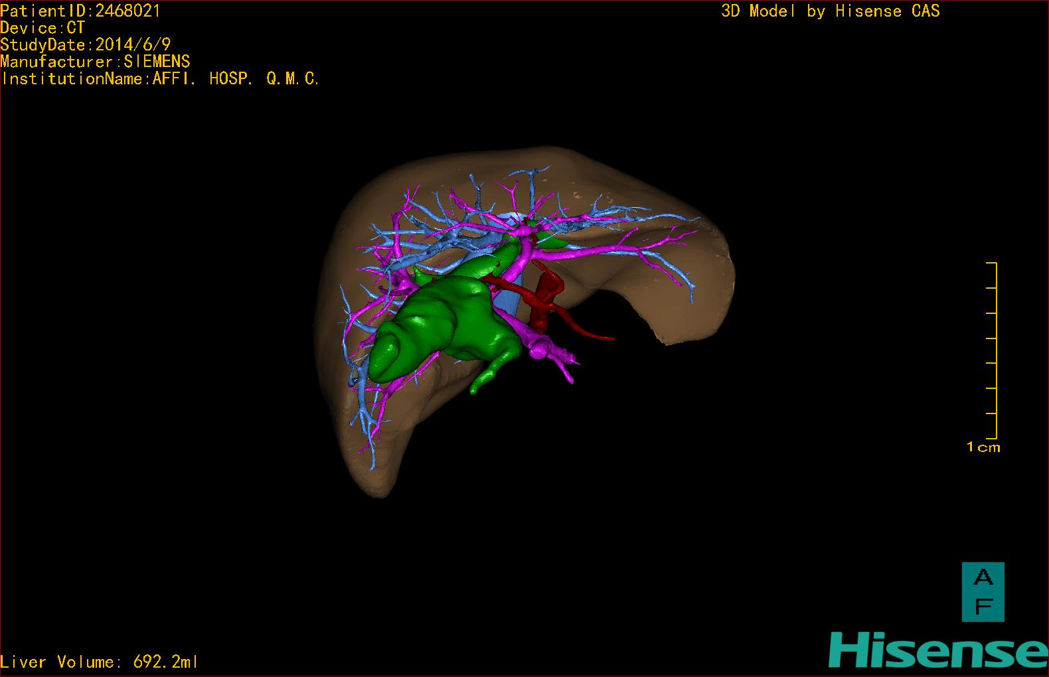The height and width of the screenshot is (677, 1049).
Task: Click the Manufacturer:SIEMENS label
Action: [x=96, y=62]
